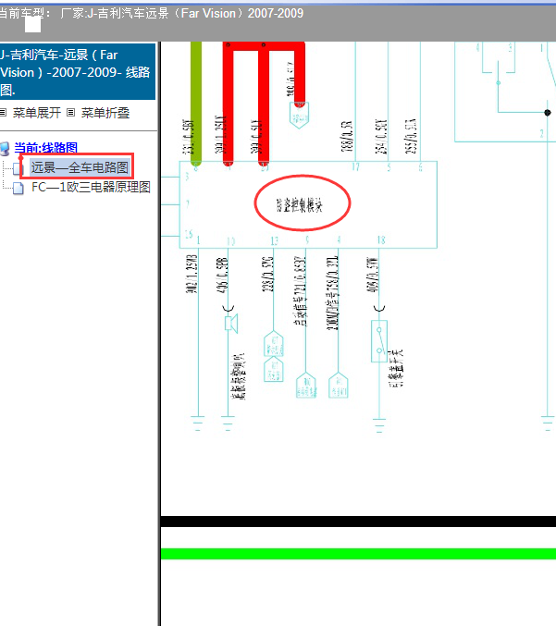Click the ground symbol under the switch
Screen dimensions: 556x626
coord(379,425)
